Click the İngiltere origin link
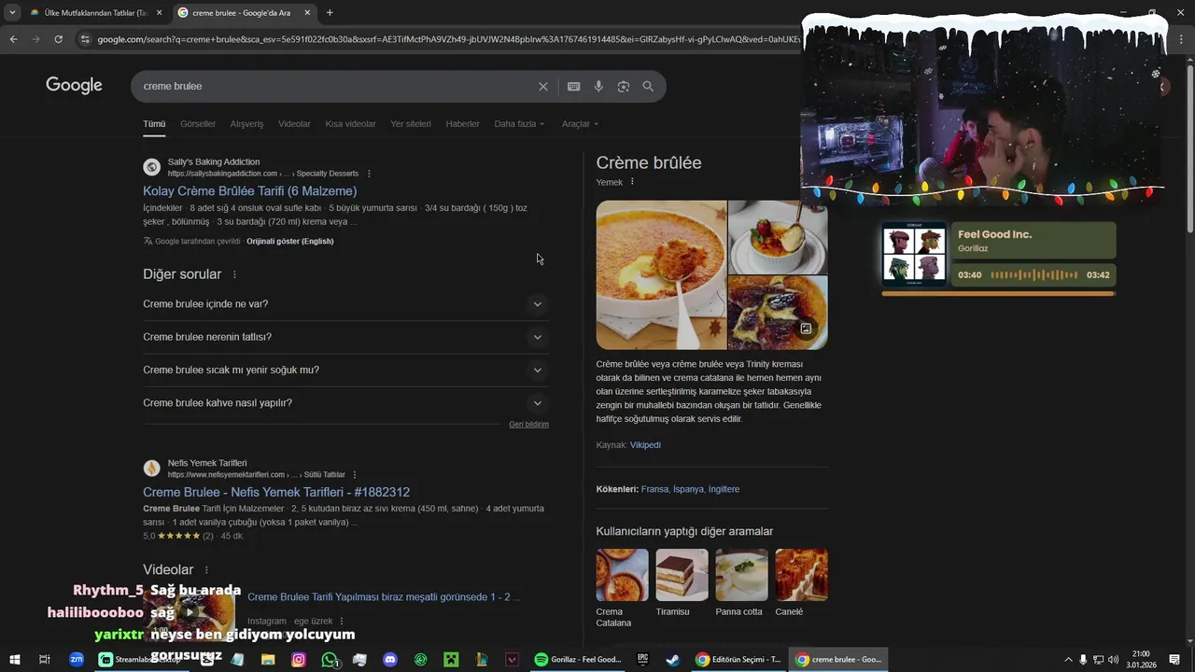Image resolution: width=1195 pixels, height=672 pixels. click(724, 489)
